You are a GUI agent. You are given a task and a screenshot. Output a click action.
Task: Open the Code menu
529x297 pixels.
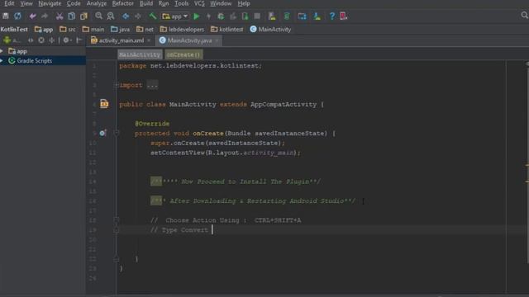click(x=74, y=3)
